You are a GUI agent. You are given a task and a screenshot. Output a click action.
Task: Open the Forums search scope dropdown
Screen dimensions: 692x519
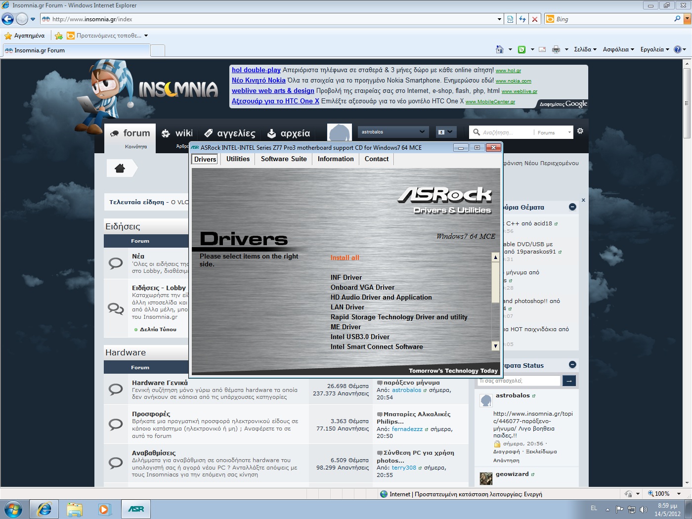tap(554, 132)
